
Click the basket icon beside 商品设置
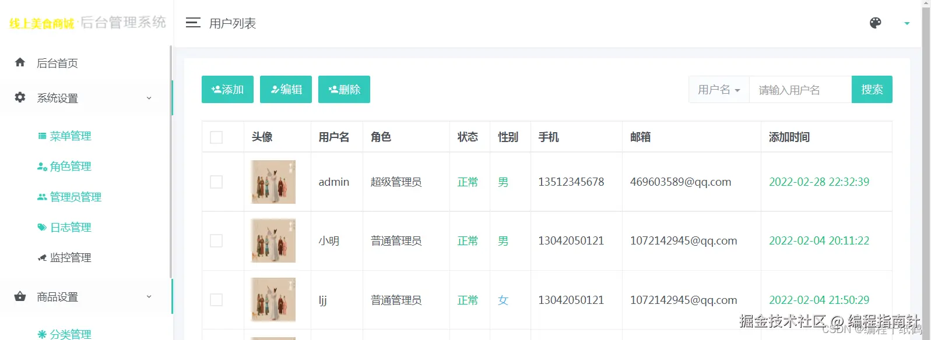20,296
